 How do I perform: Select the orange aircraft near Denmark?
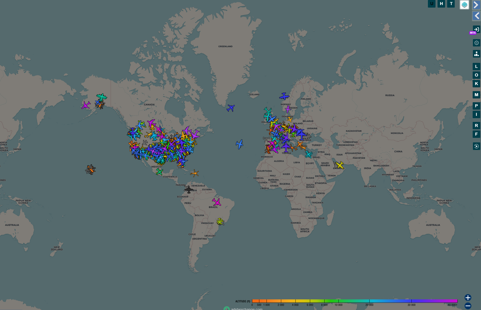(x=290, y=119)
